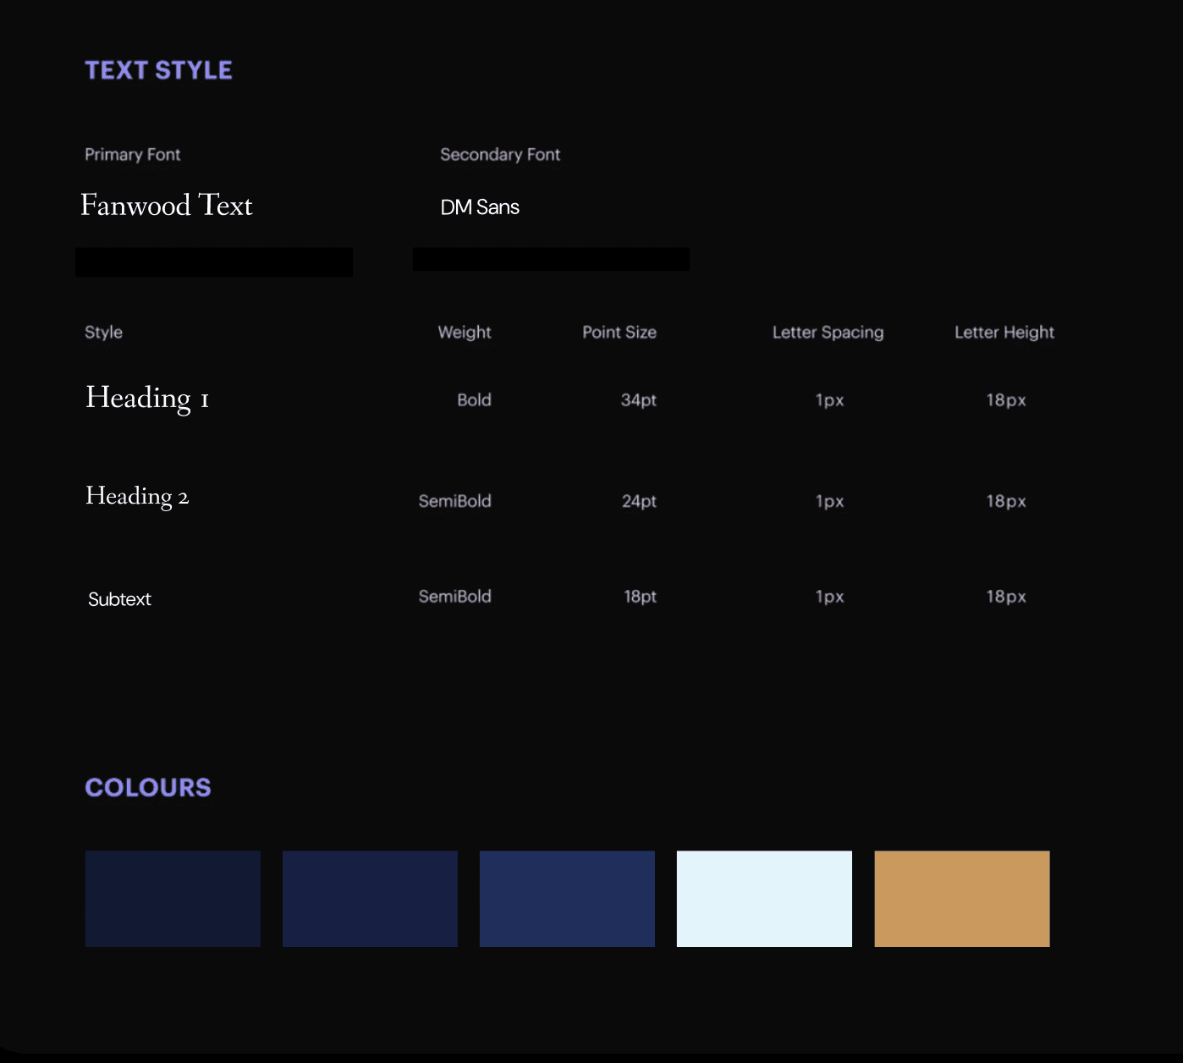Click the DM Sans font name
Viewport: 1183px width, 1063px height.
[x=479, y=207]
